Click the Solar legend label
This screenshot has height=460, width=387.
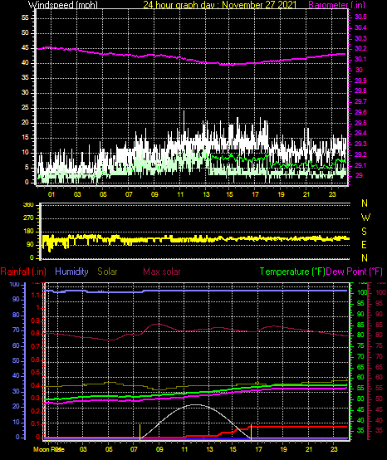pos(107,272)
